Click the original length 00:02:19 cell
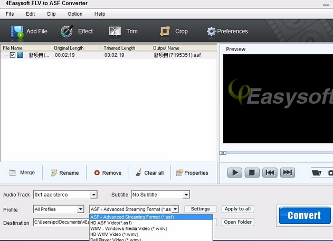This screenshot has height=241, width=333. click(65, 55)
